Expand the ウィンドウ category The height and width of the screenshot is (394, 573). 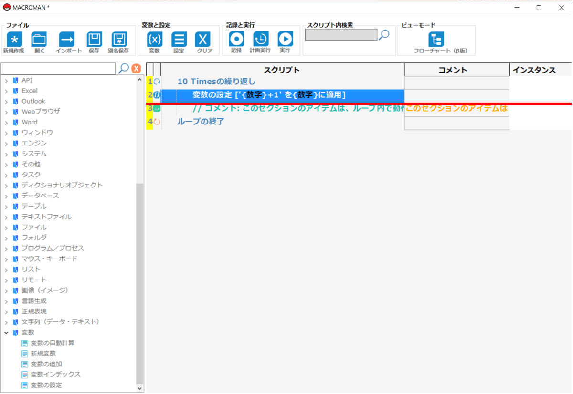pos(6,133)
